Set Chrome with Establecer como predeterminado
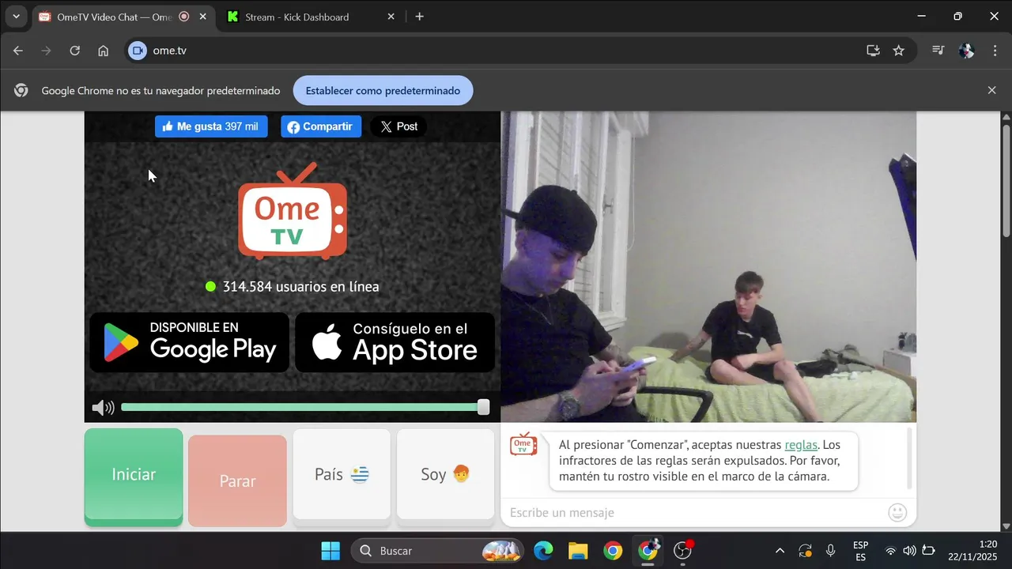 click(x=383, y=91)
